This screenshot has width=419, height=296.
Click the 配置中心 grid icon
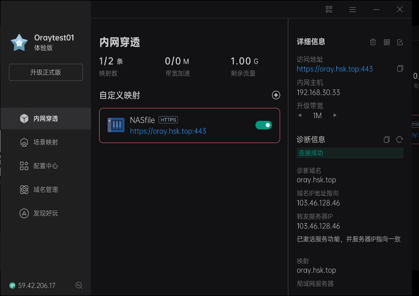click(x=24, y=165)
